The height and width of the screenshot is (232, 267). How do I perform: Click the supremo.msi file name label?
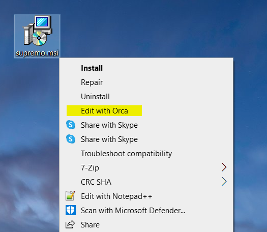tap(37, 53)
